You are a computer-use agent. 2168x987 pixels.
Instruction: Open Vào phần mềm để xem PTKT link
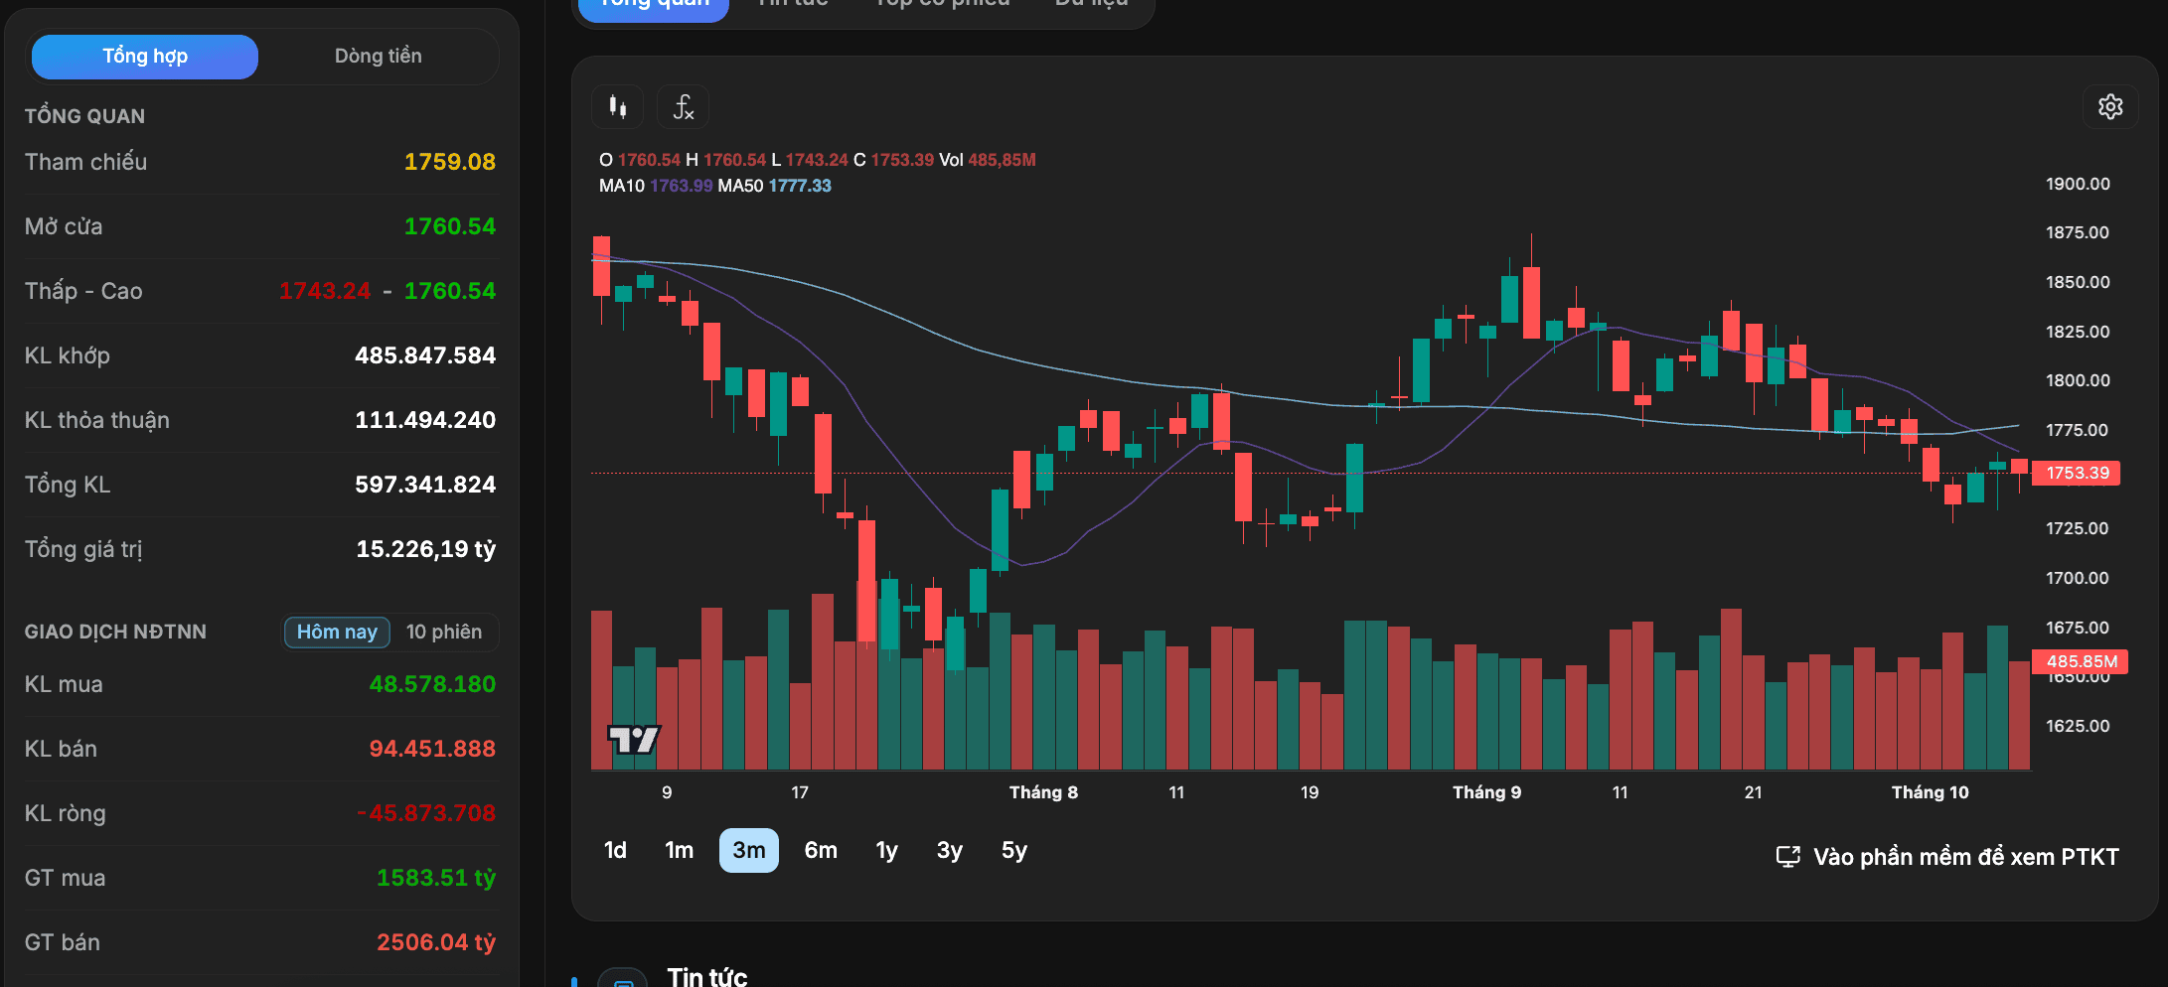pos(1947,857)
